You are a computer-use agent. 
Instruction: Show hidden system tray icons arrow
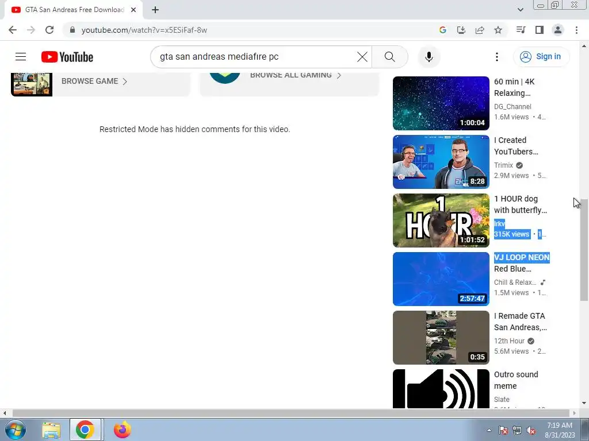(489, 430)
